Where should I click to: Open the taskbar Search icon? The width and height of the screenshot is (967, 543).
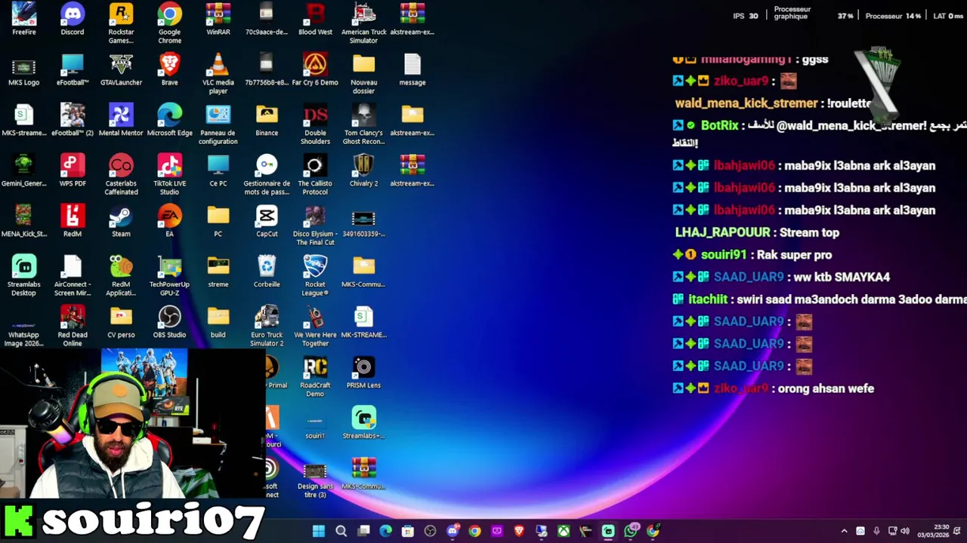point(341,531)
